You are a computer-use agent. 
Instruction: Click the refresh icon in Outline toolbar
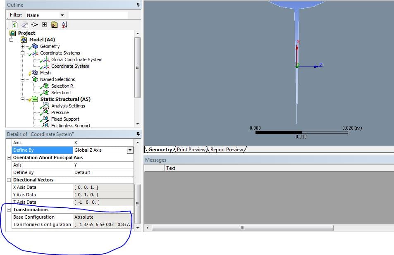pos(14,25)
